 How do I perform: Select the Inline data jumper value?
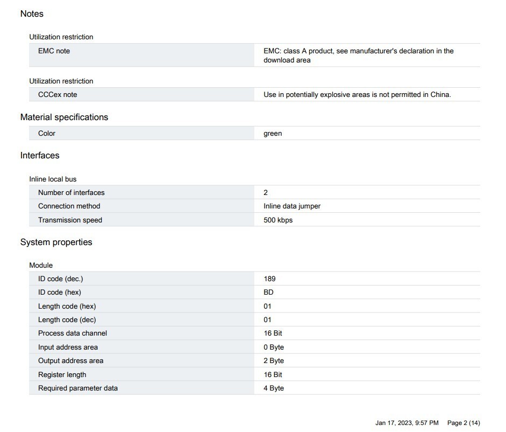[292, 206]
